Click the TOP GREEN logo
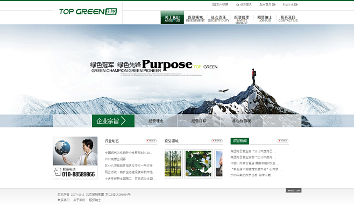Image resolution: width=354 pixels, height=207 pixels. (x=88, y=11)
